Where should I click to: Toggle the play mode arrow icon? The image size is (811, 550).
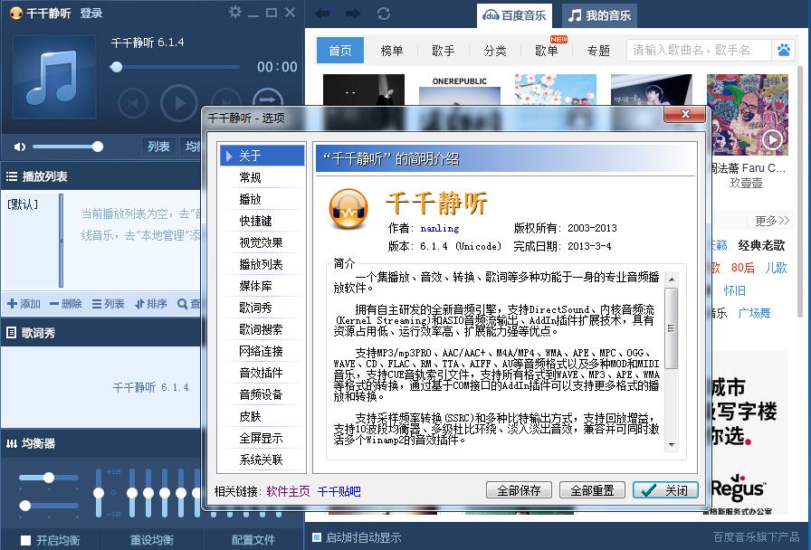(268, 100)
